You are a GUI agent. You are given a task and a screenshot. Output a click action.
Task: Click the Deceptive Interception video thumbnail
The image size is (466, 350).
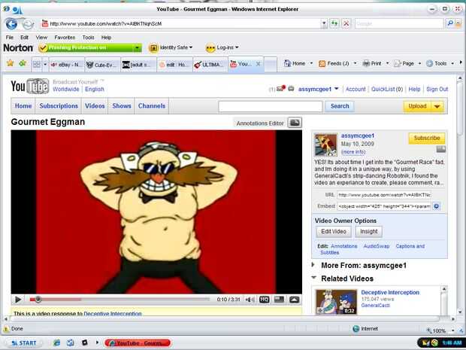pyautogui.click(x=336, y=302)
